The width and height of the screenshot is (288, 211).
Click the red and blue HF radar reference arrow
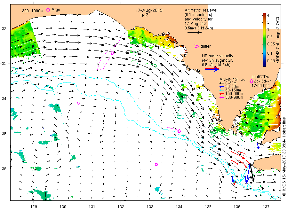pos(212,69)
